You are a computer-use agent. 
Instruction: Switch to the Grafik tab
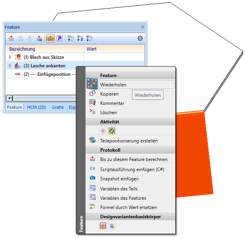click(58, 107)
